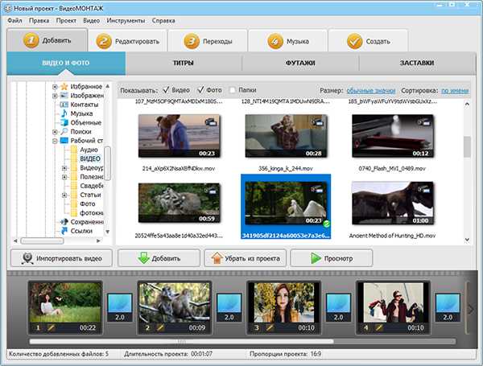483x366 pixels.
Task: Click the Music note icon in tree
Action: tap(64, 113)
